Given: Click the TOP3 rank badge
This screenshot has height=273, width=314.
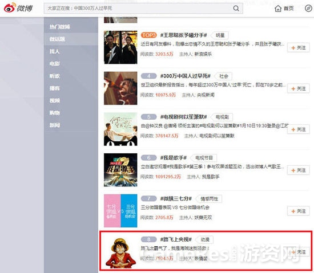Looking at the screenshot, I should pos(149,35).
